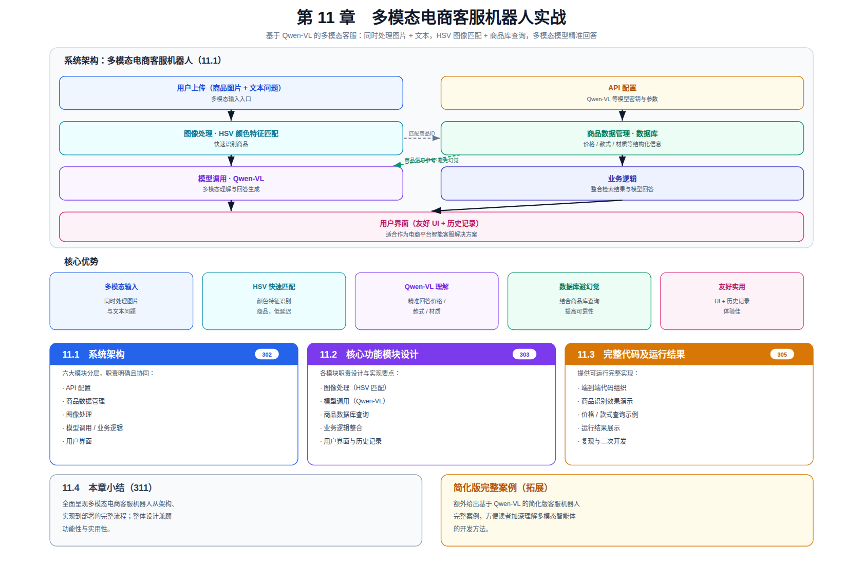Click the 11.3 完整代码及运行结果 section header
The image size is (863, 566).
click(689, 354)
